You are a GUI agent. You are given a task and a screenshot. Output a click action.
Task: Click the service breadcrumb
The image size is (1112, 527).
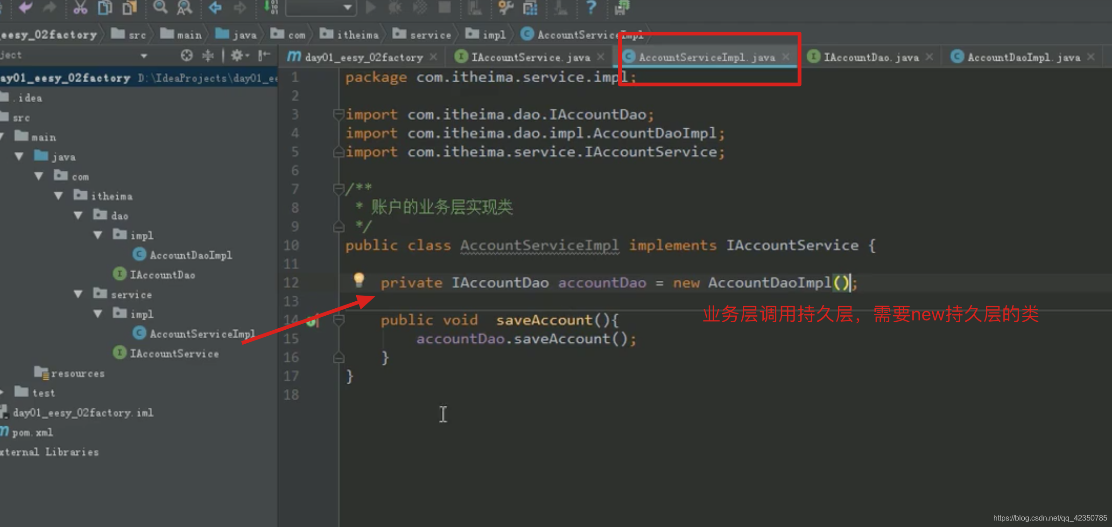(x=422, y=35)
